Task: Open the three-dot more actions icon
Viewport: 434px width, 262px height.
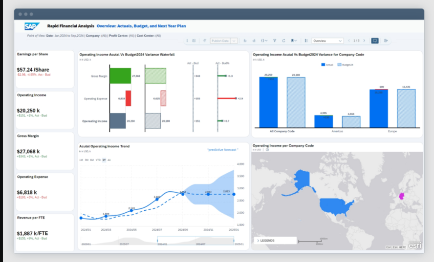Action: 187,40
